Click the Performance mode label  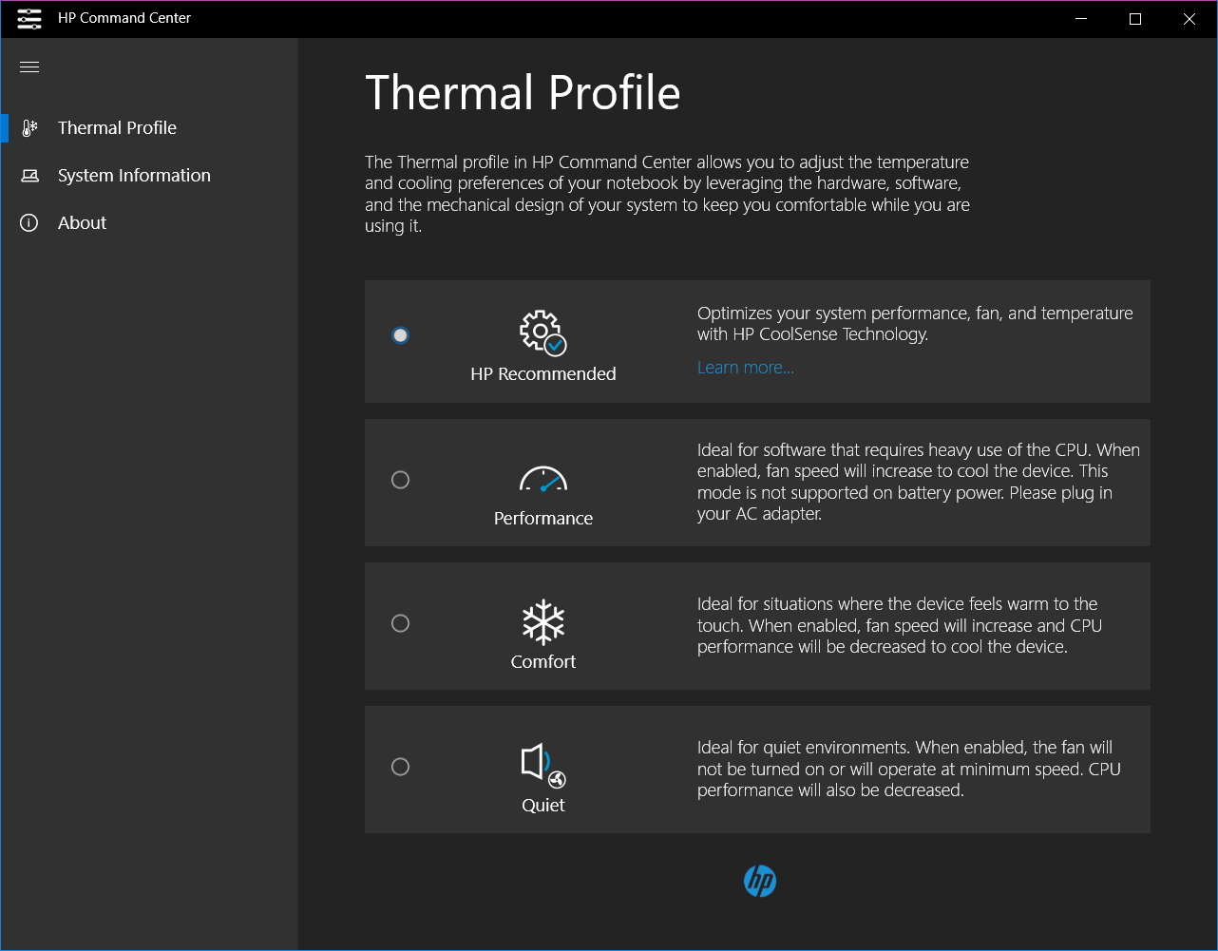click(x=542, y=519)
